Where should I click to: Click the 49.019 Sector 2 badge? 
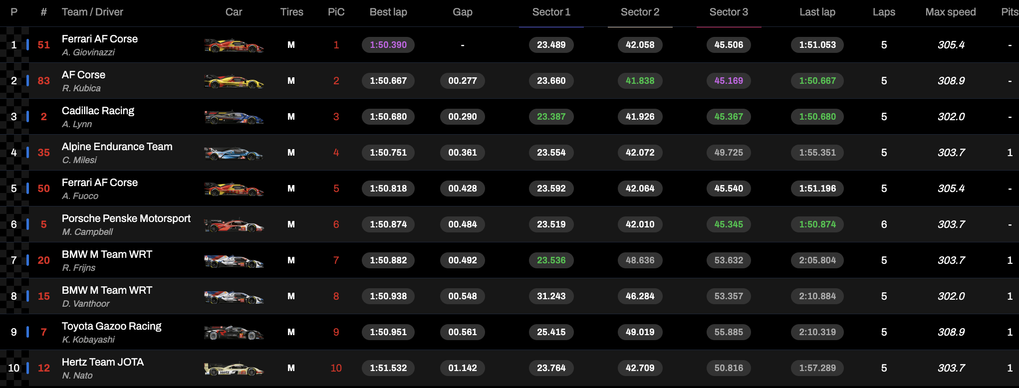[640, 332]
